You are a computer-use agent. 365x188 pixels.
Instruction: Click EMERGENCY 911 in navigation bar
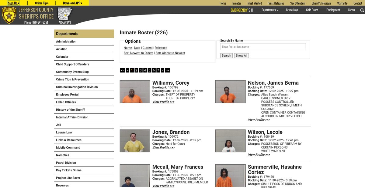tap(242, 10)
